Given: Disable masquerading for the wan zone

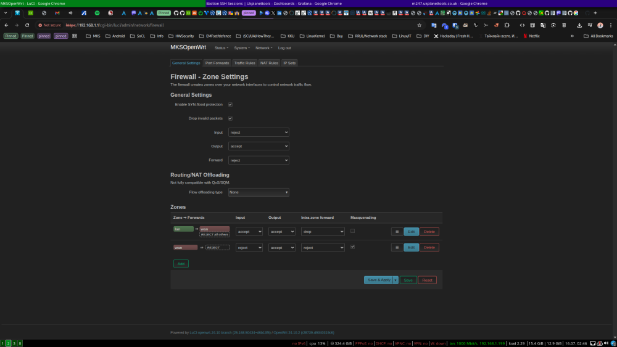Looking at the screenshot, I should (x=352, y=247).
